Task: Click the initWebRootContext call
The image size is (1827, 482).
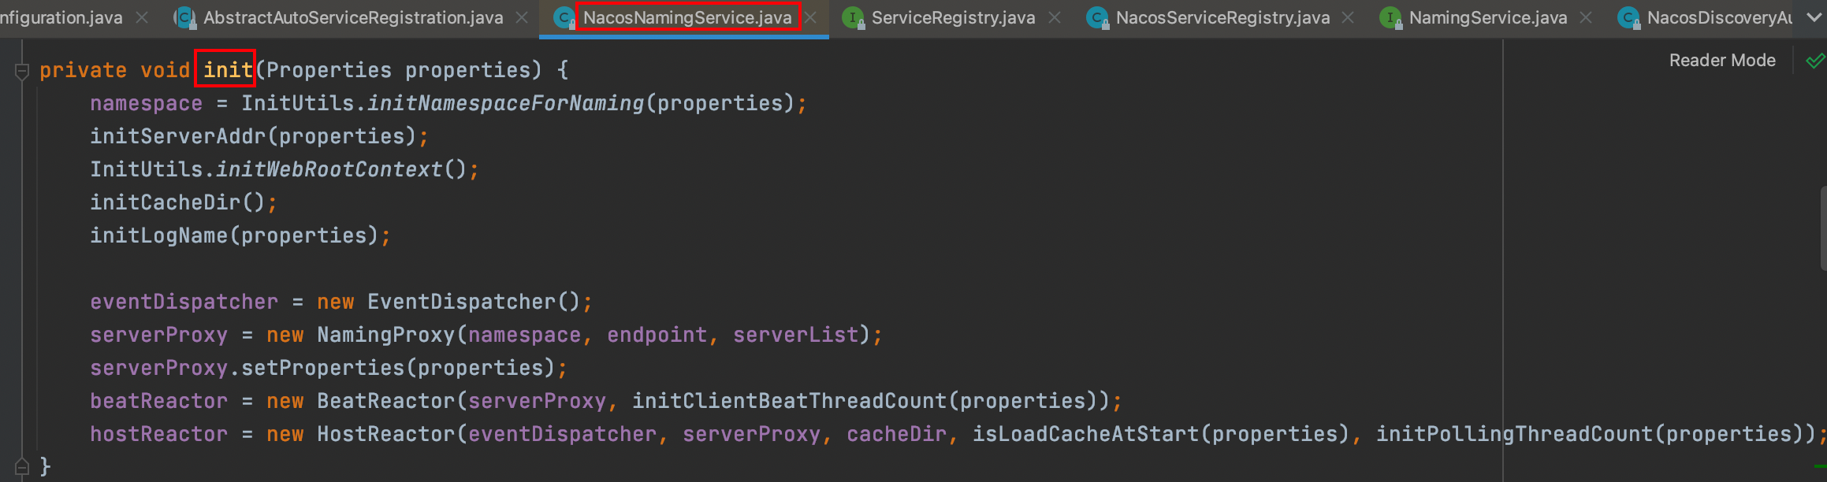Action: pyautogui.click(x=329, y=169)
